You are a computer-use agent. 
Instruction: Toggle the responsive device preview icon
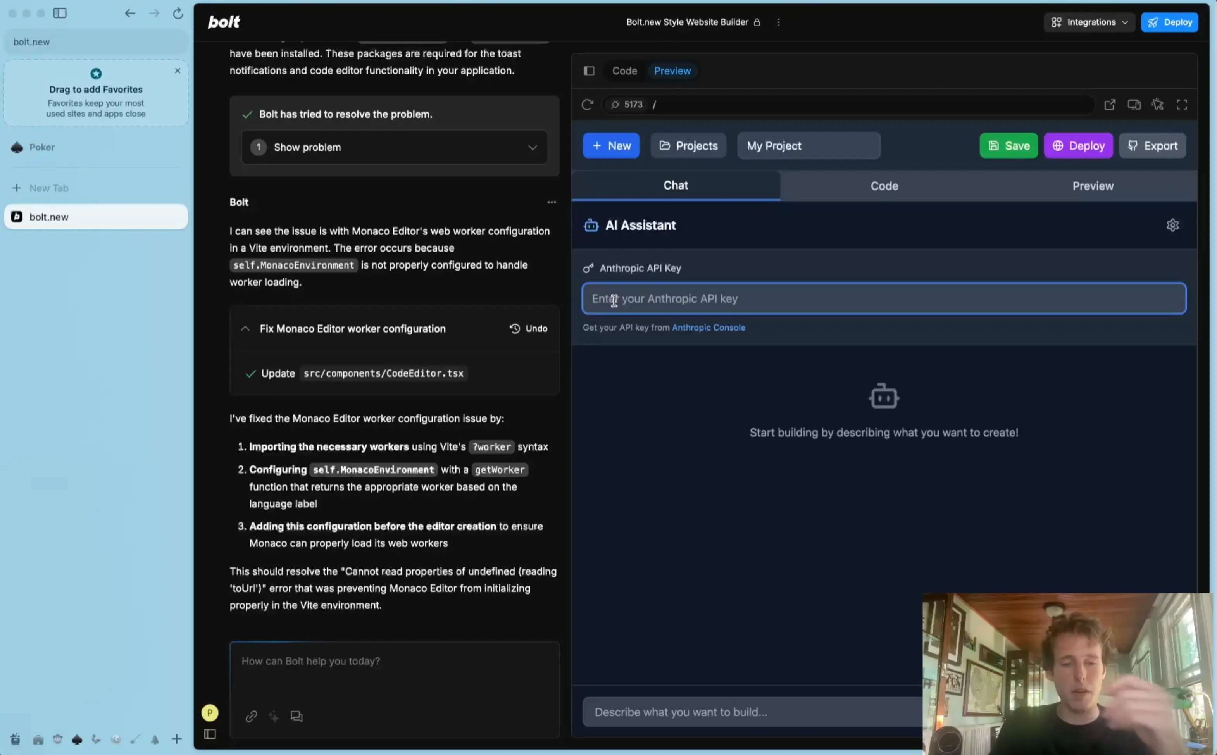1134,104
